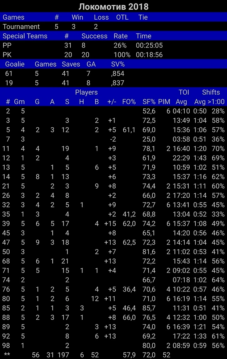Select player number 68 row
227x359 pixels.
click(x=113, y=261)
